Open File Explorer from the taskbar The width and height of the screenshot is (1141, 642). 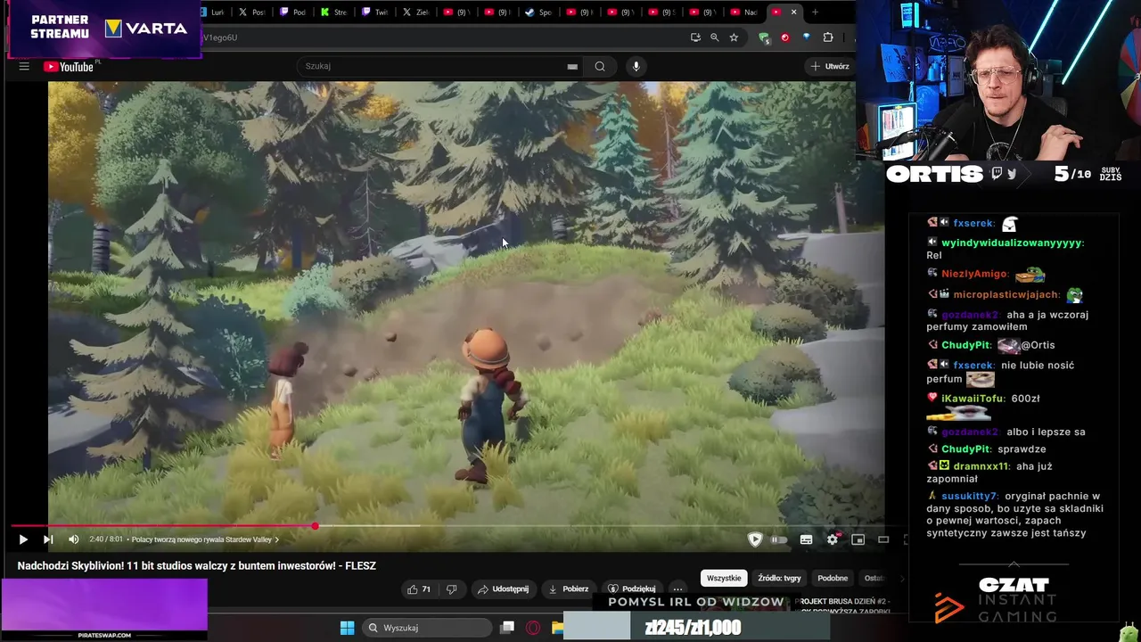[557, 628]
